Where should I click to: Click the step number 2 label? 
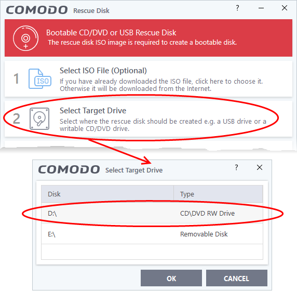pos(17,118)
